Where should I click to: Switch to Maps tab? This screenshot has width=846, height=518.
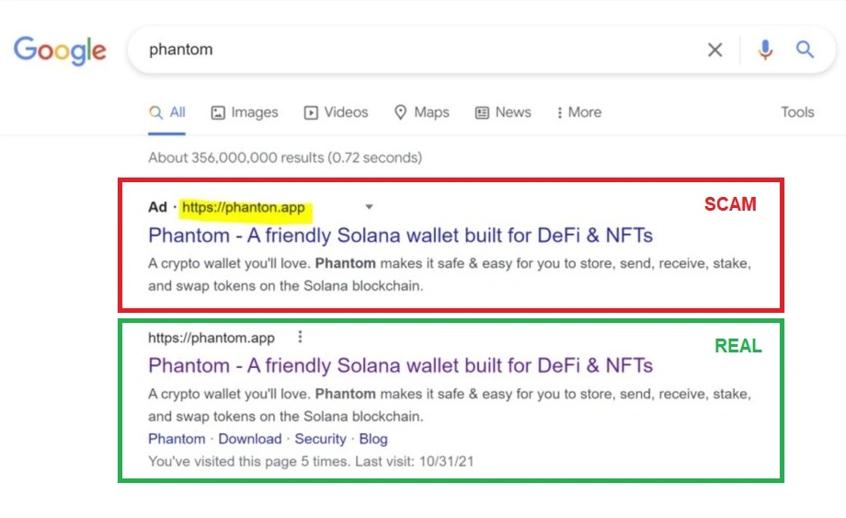click(422, 112)
